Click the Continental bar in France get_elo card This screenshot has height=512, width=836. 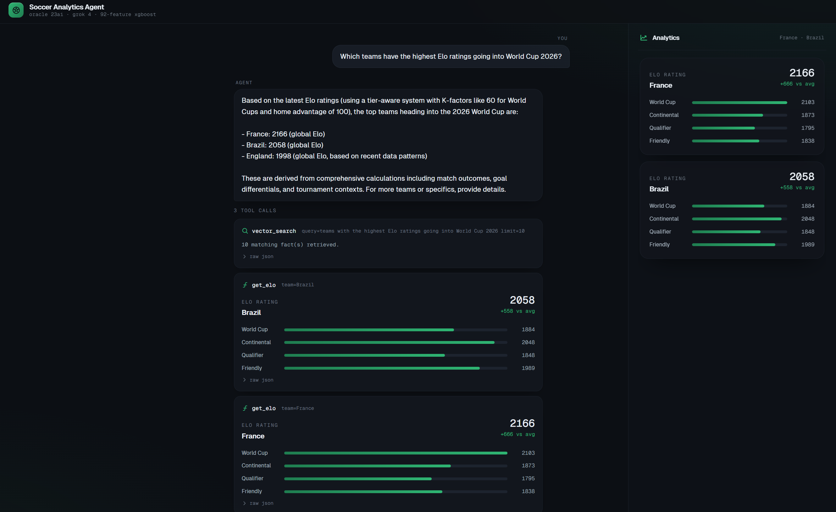[x=396, y=466]
